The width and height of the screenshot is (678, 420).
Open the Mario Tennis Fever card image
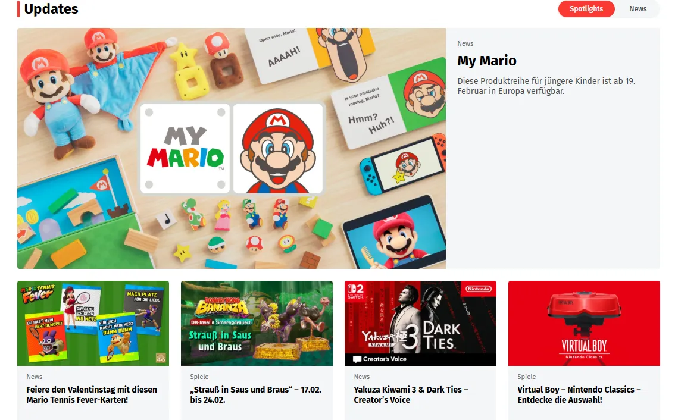coord(93,323)
